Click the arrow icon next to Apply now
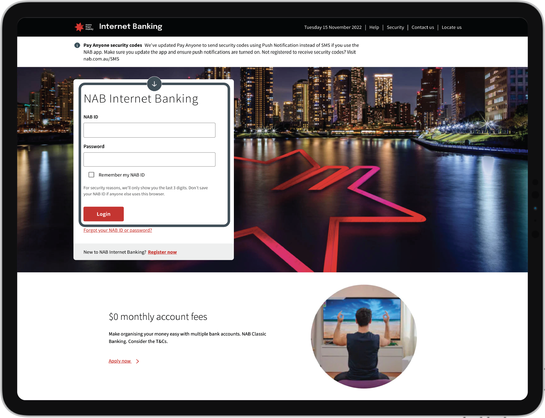This screenshot has width=545, height=418. pyautogui.click(x=137, y=361)
